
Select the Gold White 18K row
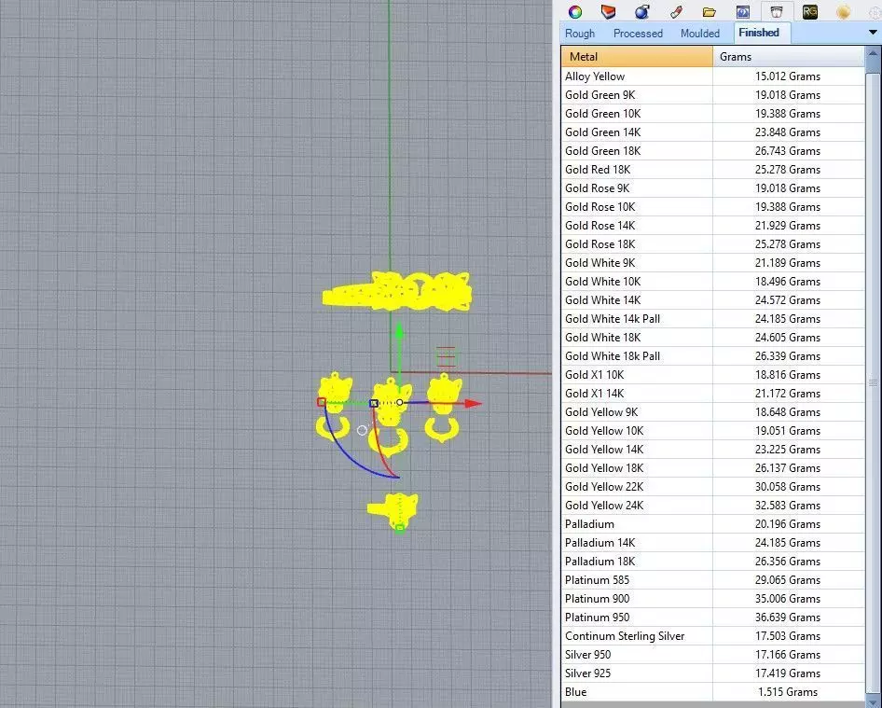click(x=712, y=337)
